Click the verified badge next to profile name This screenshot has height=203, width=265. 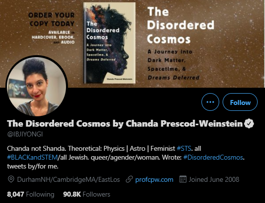pos(249,123)
